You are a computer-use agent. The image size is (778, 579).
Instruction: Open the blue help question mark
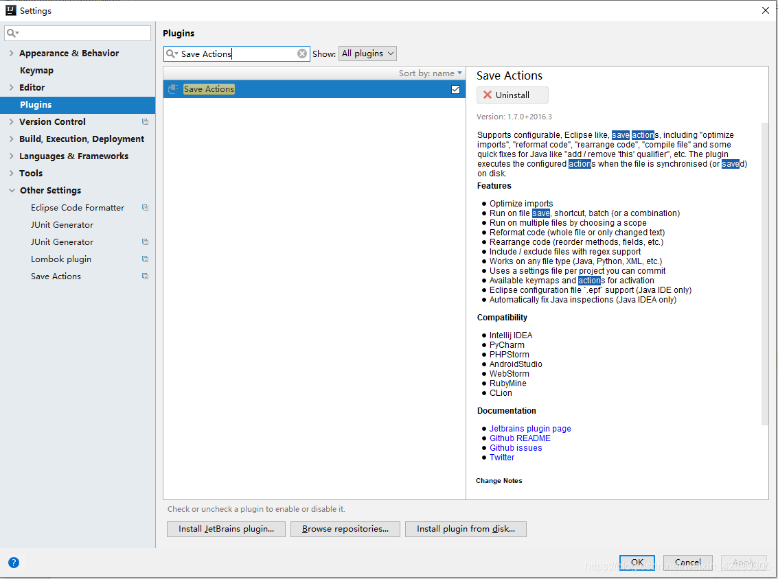[x=14, y=563]
